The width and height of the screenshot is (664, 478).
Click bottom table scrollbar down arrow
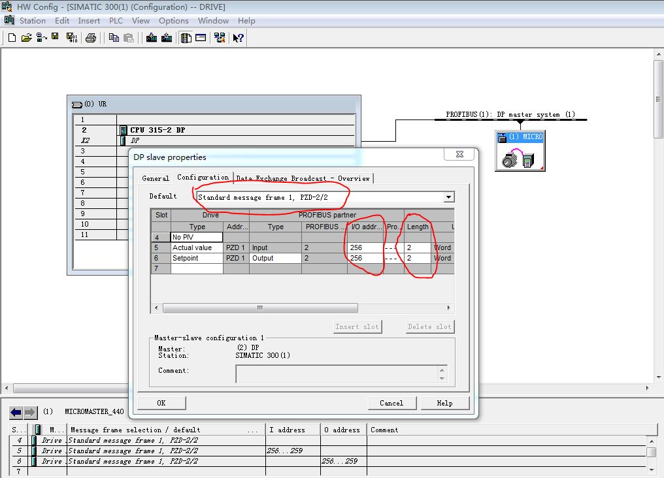pyautogui.click(x=653, y=470)
